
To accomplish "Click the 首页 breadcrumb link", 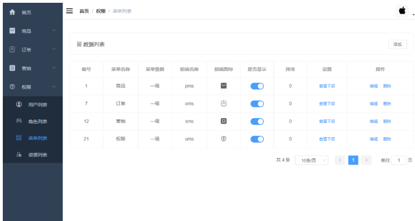I will click(x=84, y=11).
